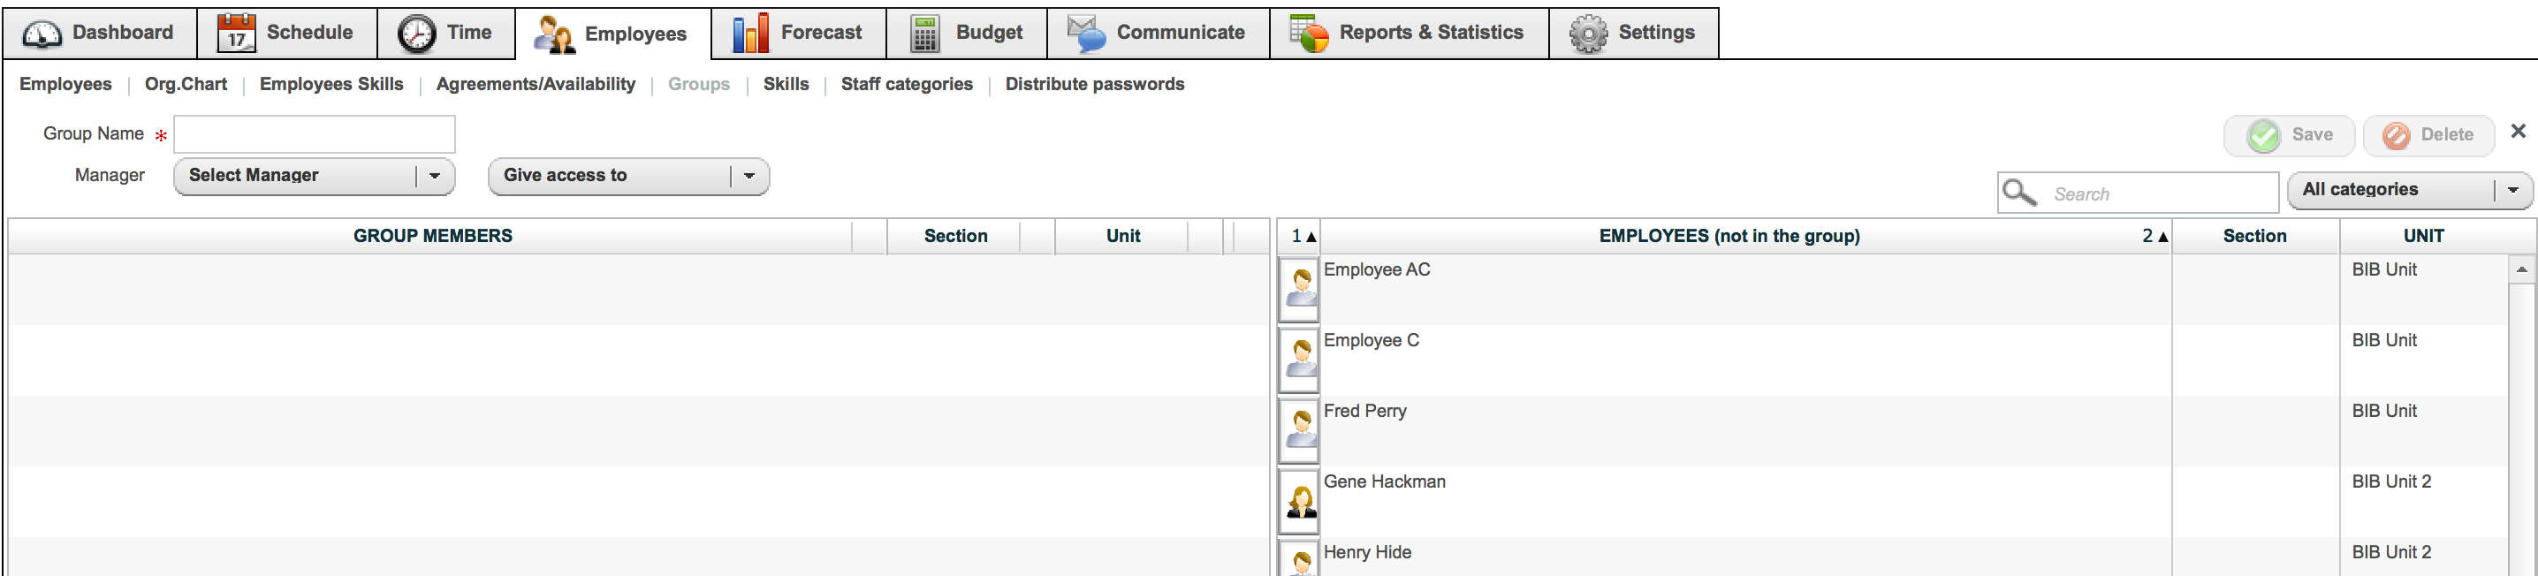The image size is (2538, 576).
Task: Click Employee AC's avatar thumbnail
Action: point(1298,290)
